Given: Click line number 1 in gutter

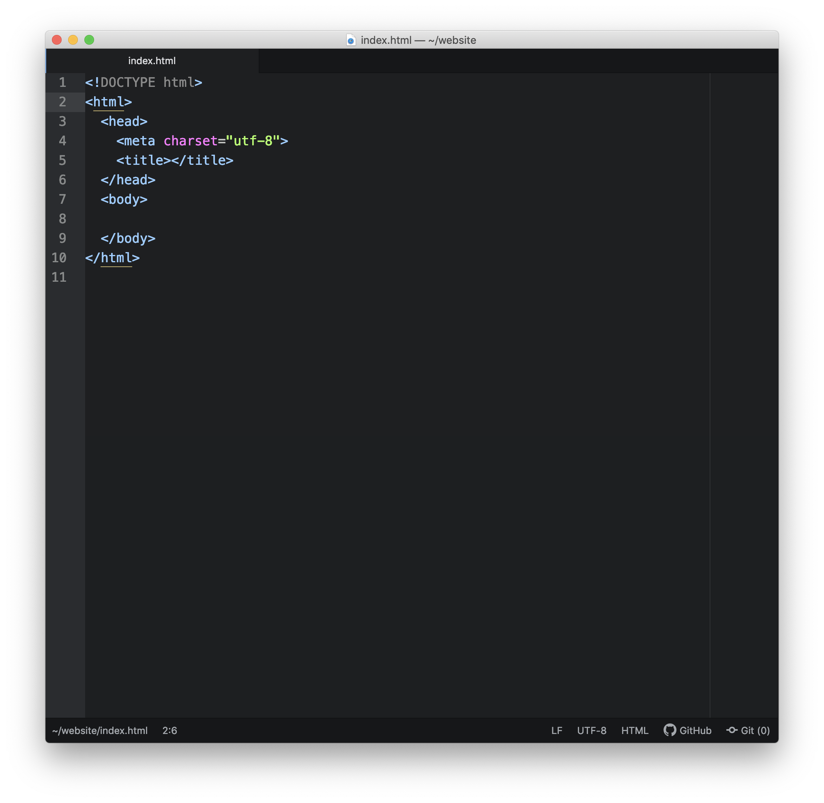Looking at the screenshot, I should pos(62,82).
